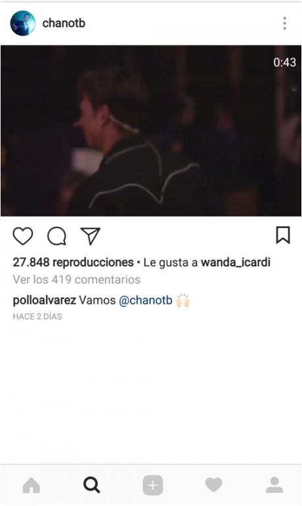
Task: Open the three-dot options menu
Action: (284, 23)
